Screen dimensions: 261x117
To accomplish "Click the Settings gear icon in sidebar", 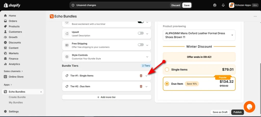I will tap(6, 111).
